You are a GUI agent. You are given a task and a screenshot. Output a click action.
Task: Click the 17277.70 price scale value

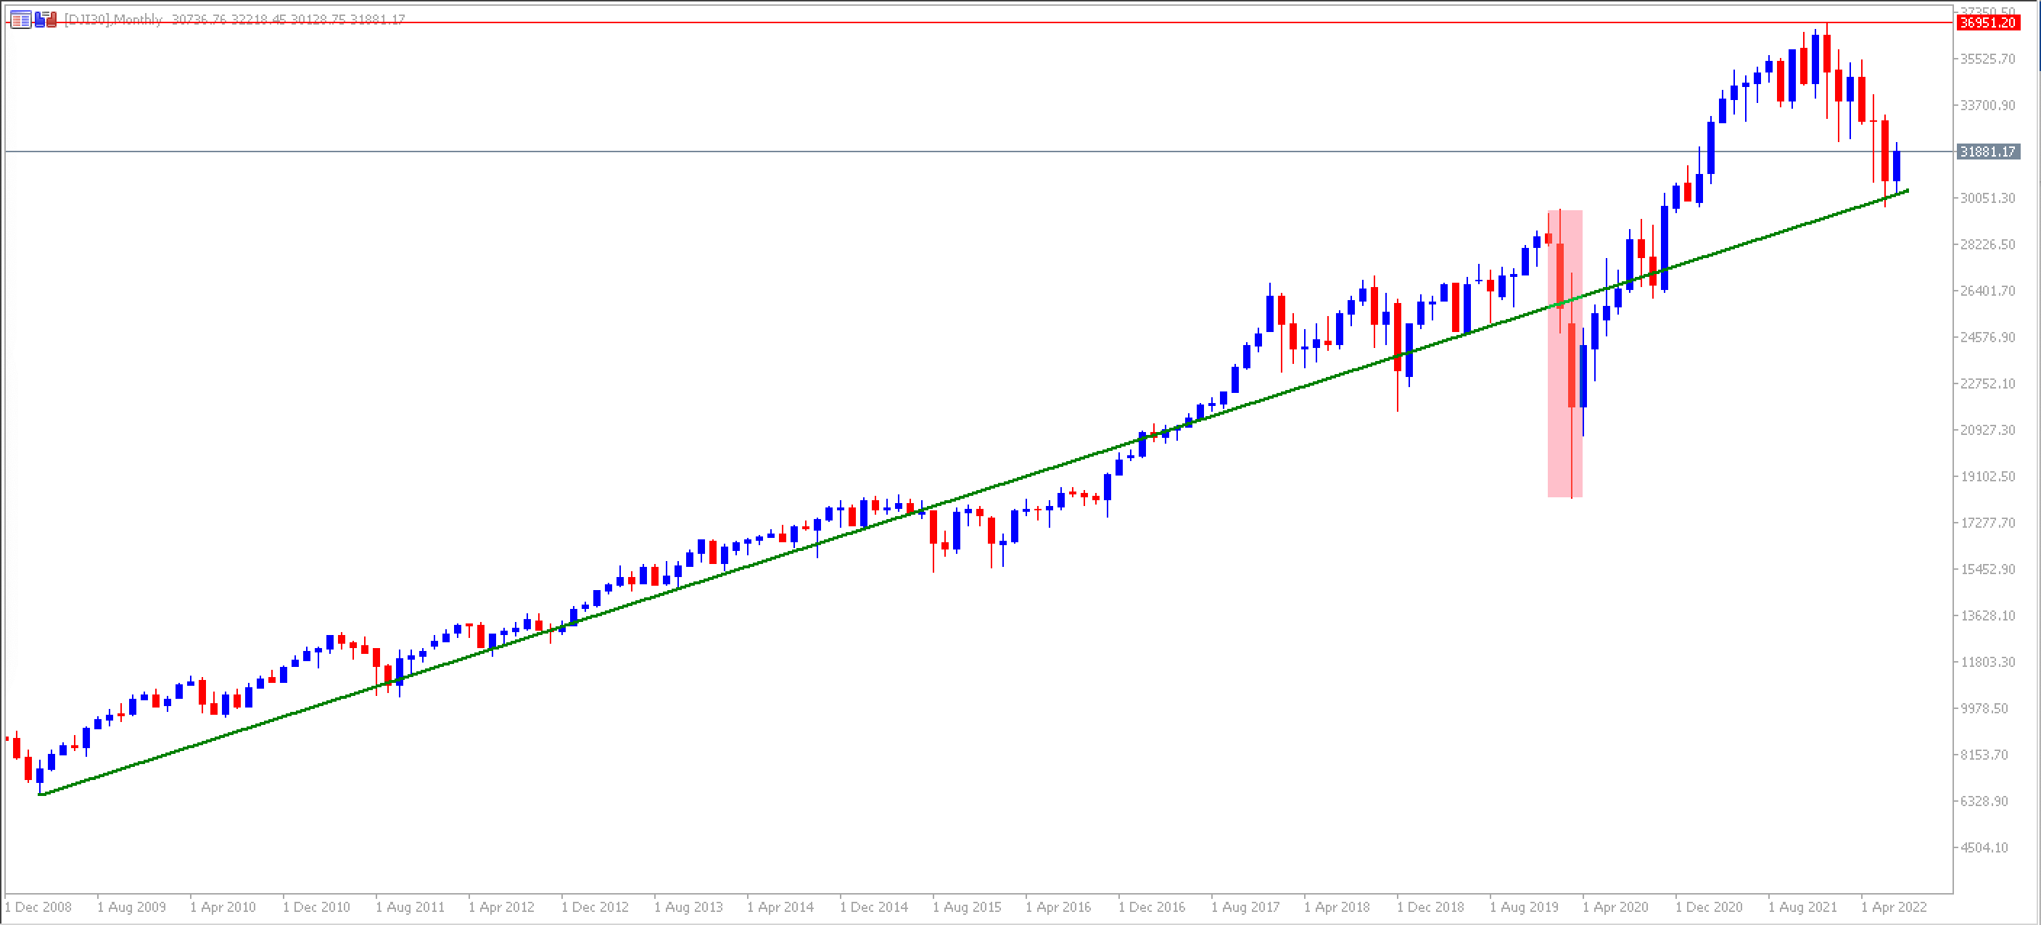click(1987, 523)
